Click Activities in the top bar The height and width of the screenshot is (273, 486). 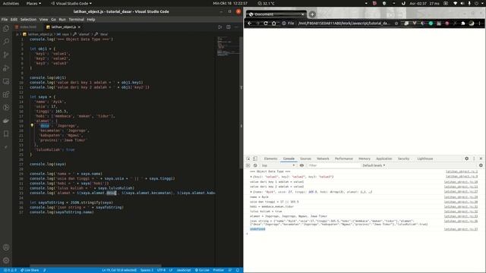tap(11, 3)
